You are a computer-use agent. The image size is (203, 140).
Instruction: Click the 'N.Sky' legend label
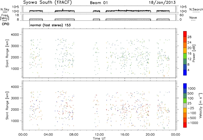5,9
